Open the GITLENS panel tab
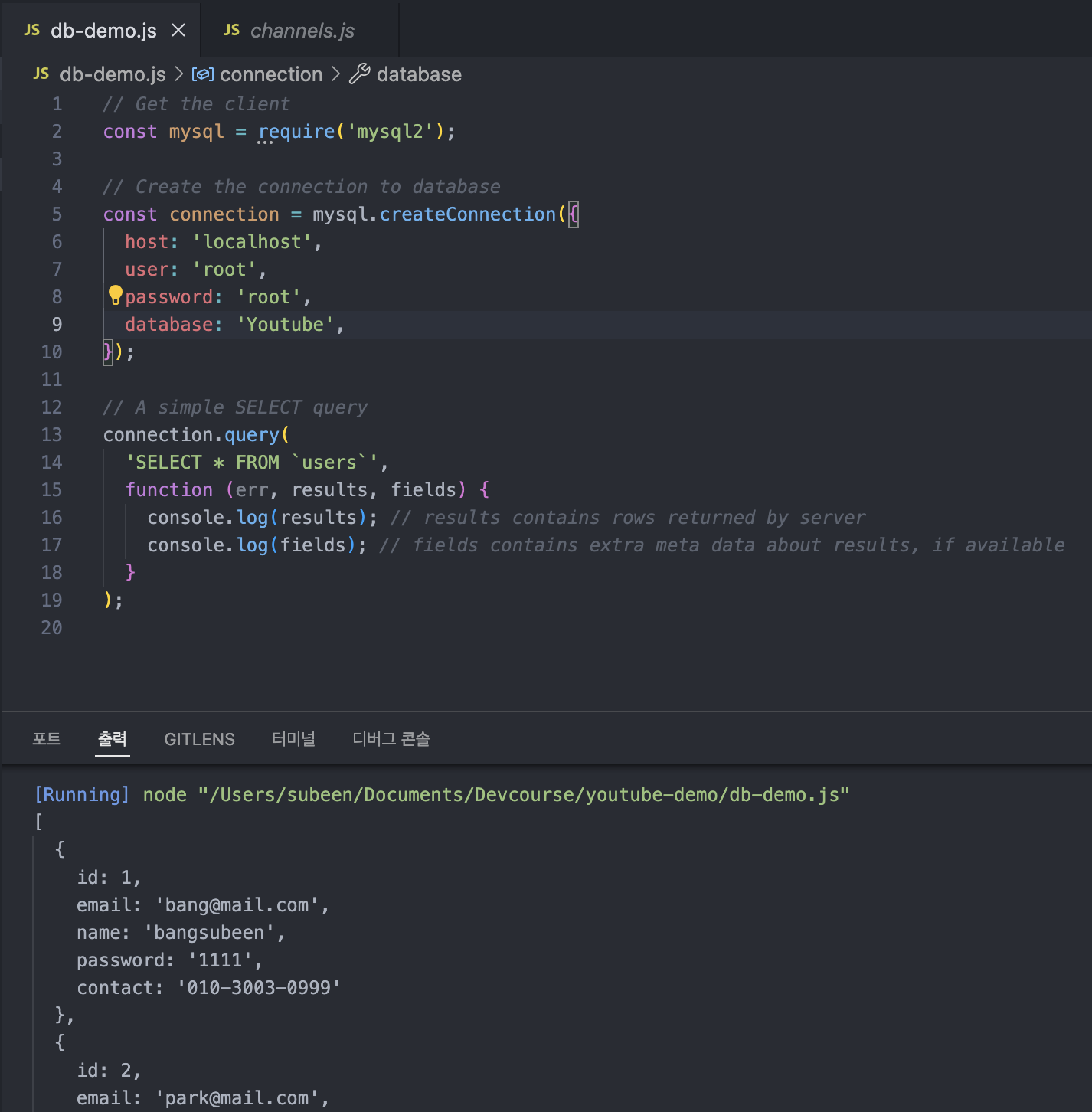1092x1112 pixels. 199,739
